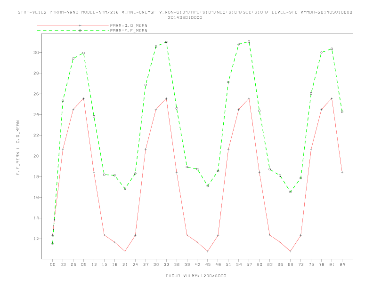Click the x-axis tick label 63
The width and height of the screenshot is (373, 288).
point(270,264)
